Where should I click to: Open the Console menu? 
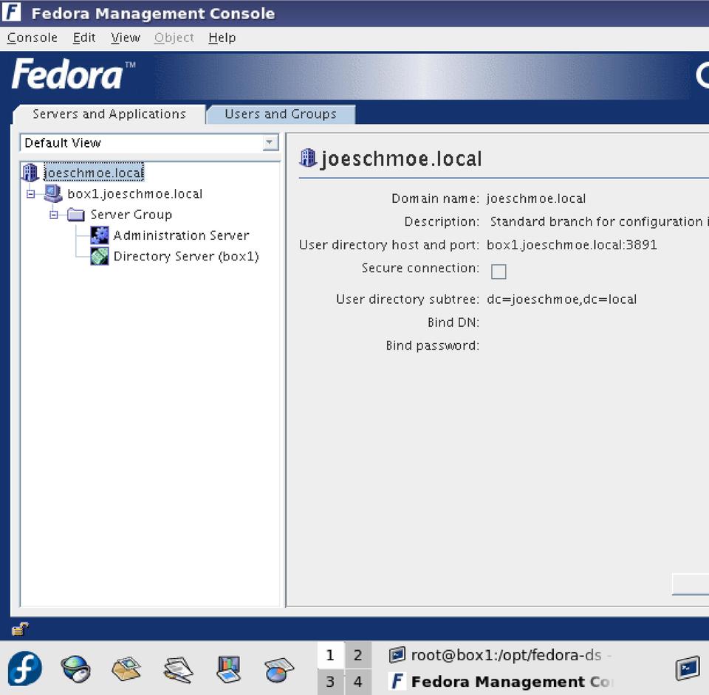click(32, 38)
